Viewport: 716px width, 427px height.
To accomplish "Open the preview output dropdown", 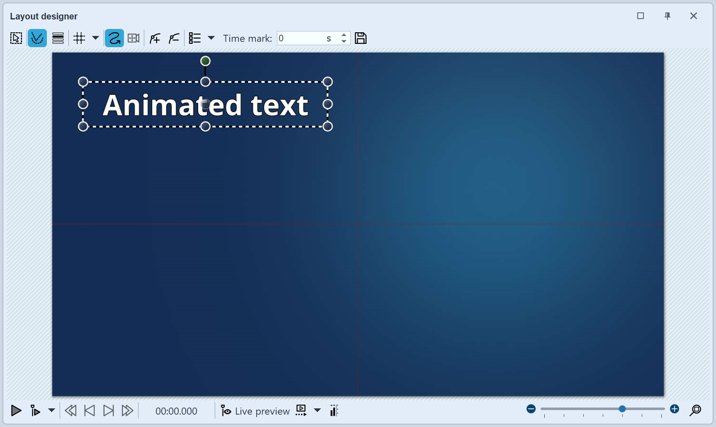I will click(x=317, y=410).
